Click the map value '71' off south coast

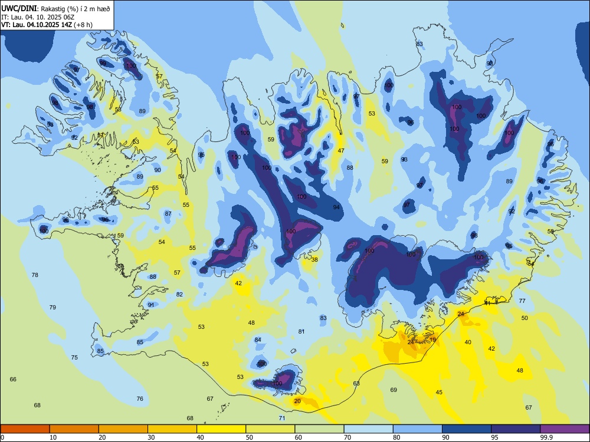click(x=282, y=418)
